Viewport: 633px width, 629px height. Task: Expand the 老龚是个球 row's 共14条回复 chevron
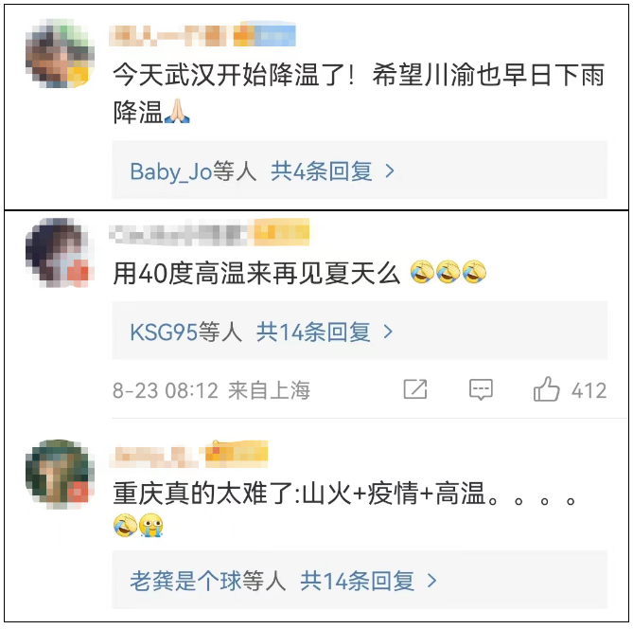click(432, 581)
